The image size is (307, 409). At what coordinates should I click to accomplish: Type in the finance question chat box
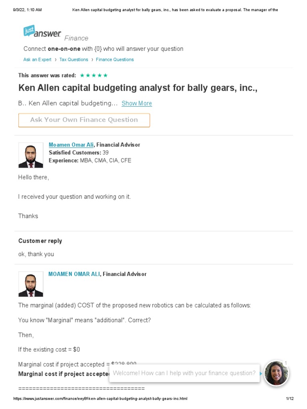coord(184,373)
